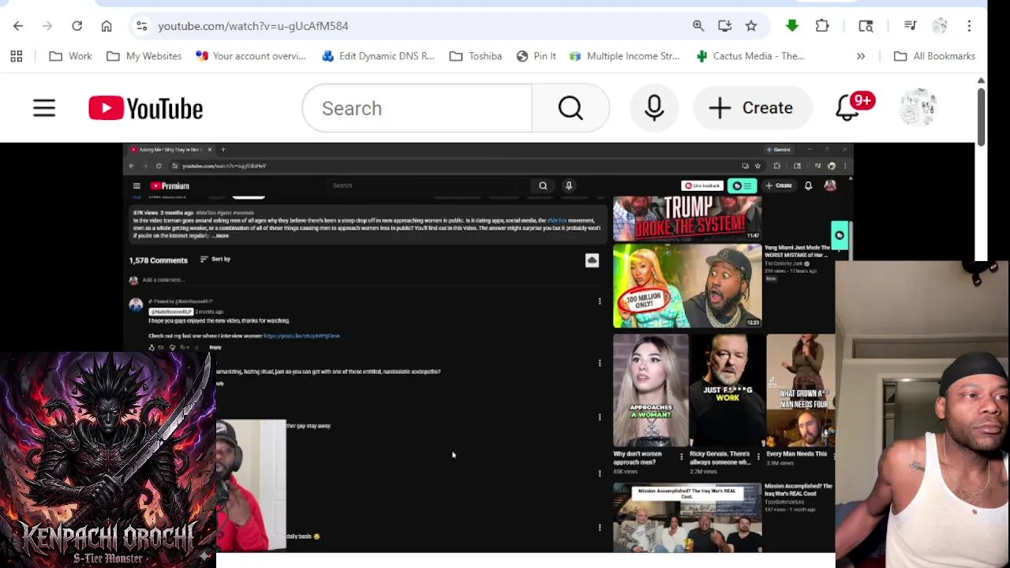Show hidden bookmarks with double chevron
This screenshot has height=568, width=1010.
pos(861,56)
